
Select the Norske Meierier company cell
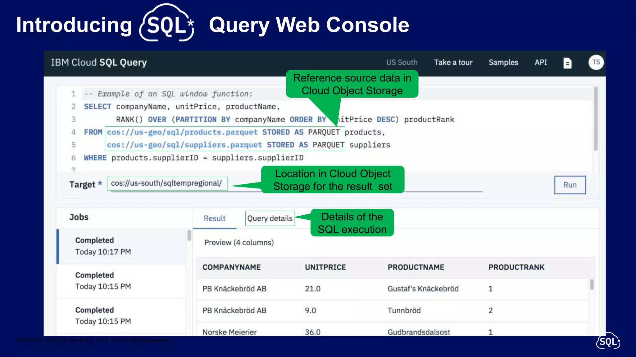[229, 332]
